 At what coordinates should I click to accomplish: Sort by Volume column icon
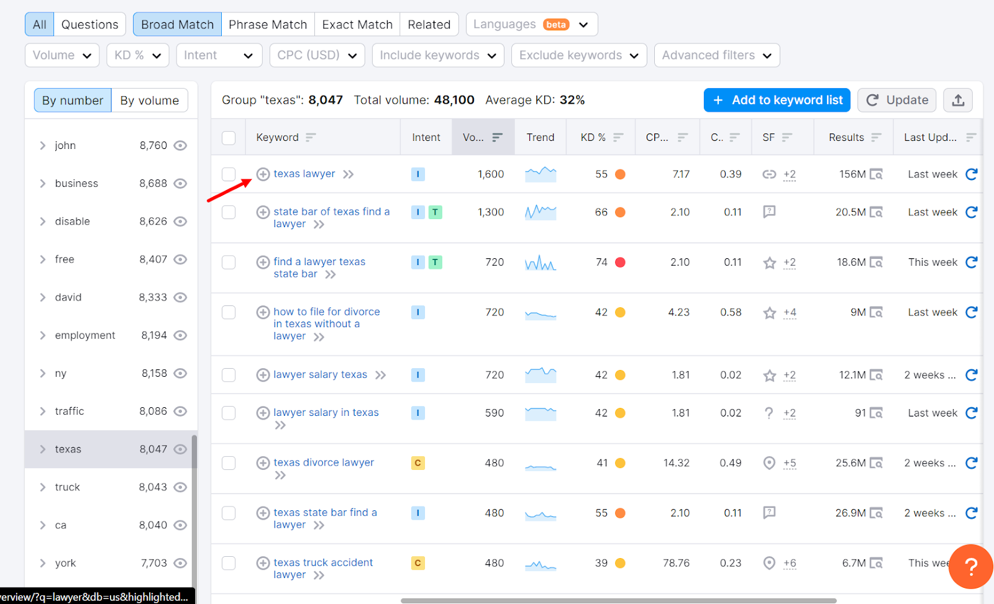click(x=498, y=137)
